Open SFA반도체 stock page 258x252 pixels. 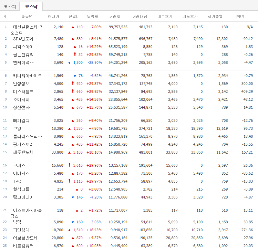tap(23, 39)
